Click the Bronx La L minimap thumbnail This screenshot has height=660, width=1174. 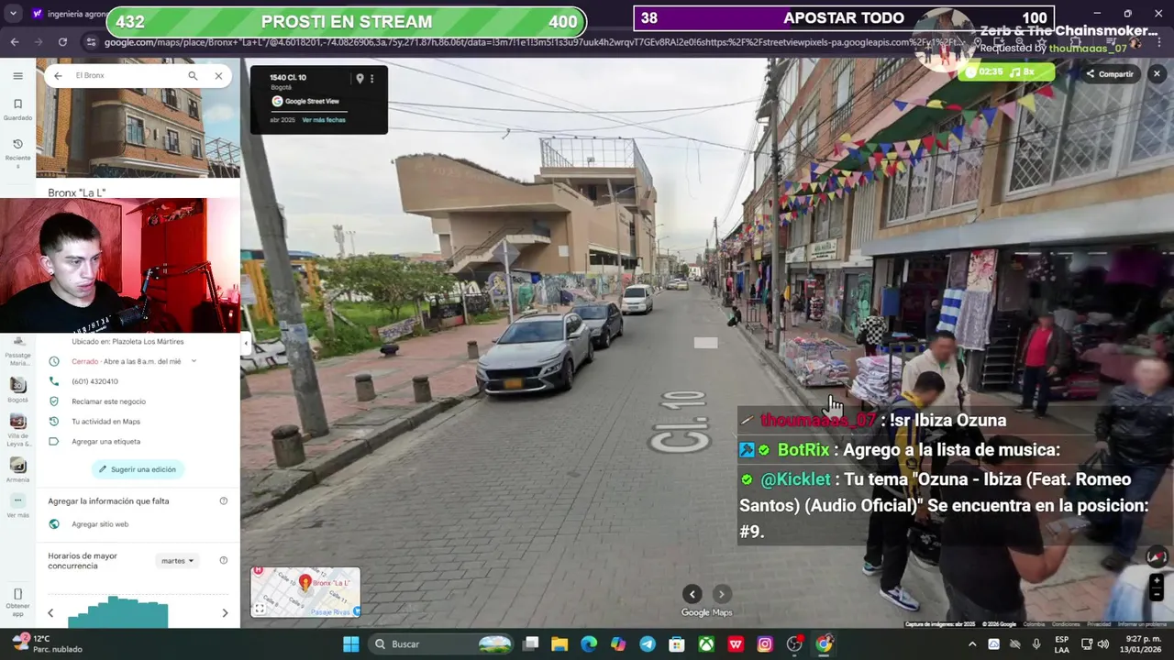tap(305, 591)
